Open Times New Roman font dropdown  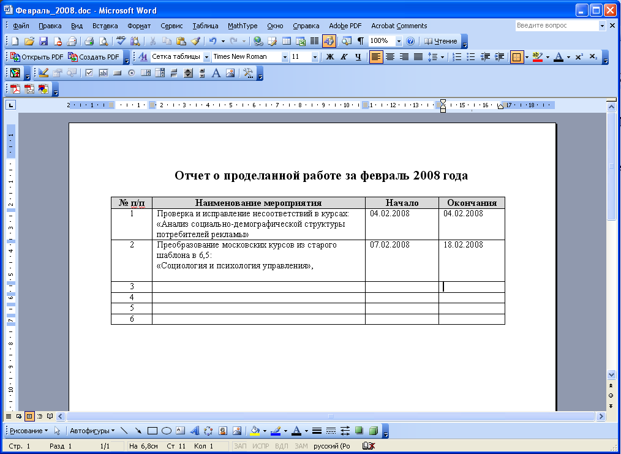pyautogui.click(x=285, y=57)
